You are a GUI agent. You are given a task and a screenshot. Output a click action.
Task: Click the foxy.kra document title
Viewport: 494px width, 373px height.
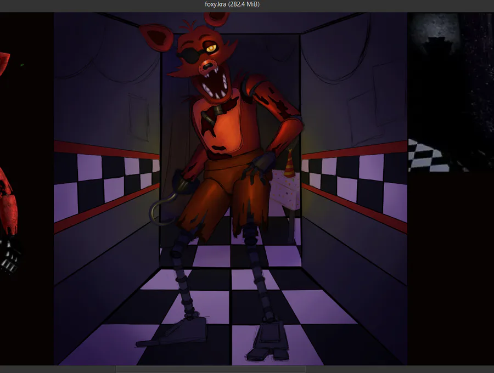(232, 4)
